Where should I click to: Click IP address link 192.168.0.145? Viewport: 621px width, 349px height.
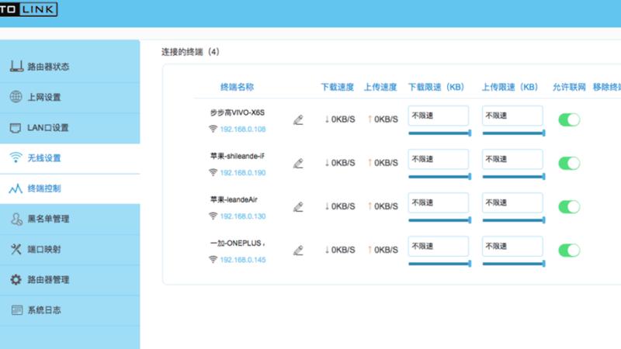243,260
